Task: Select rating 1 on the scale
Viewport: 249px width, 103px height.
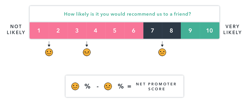Action: coord(39,30)
